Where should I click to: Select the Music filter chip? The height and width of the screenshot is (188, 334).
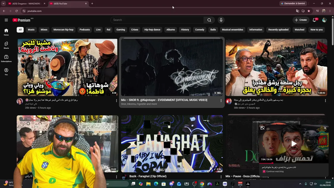31,30
